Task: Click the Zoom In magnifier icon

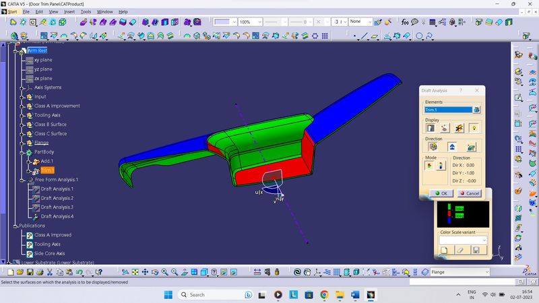Action: click(x=164, y=272)
